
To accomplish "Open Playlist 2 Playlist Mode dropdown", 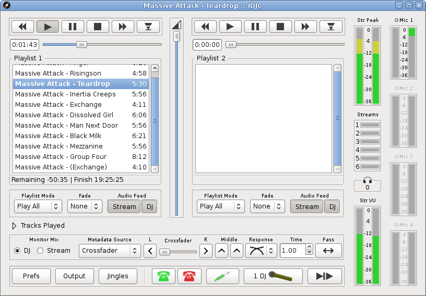I will (x=221, y=206).
